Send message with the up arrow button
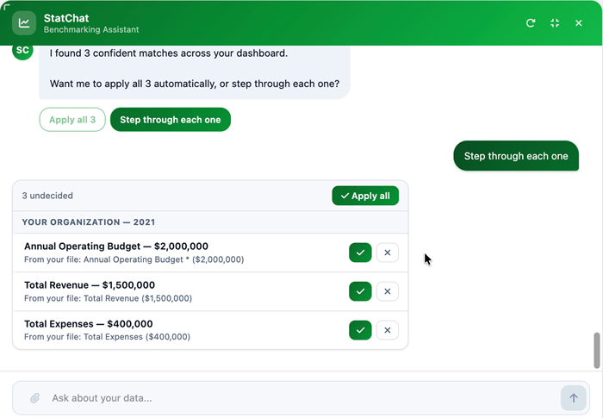 point(574,398)
